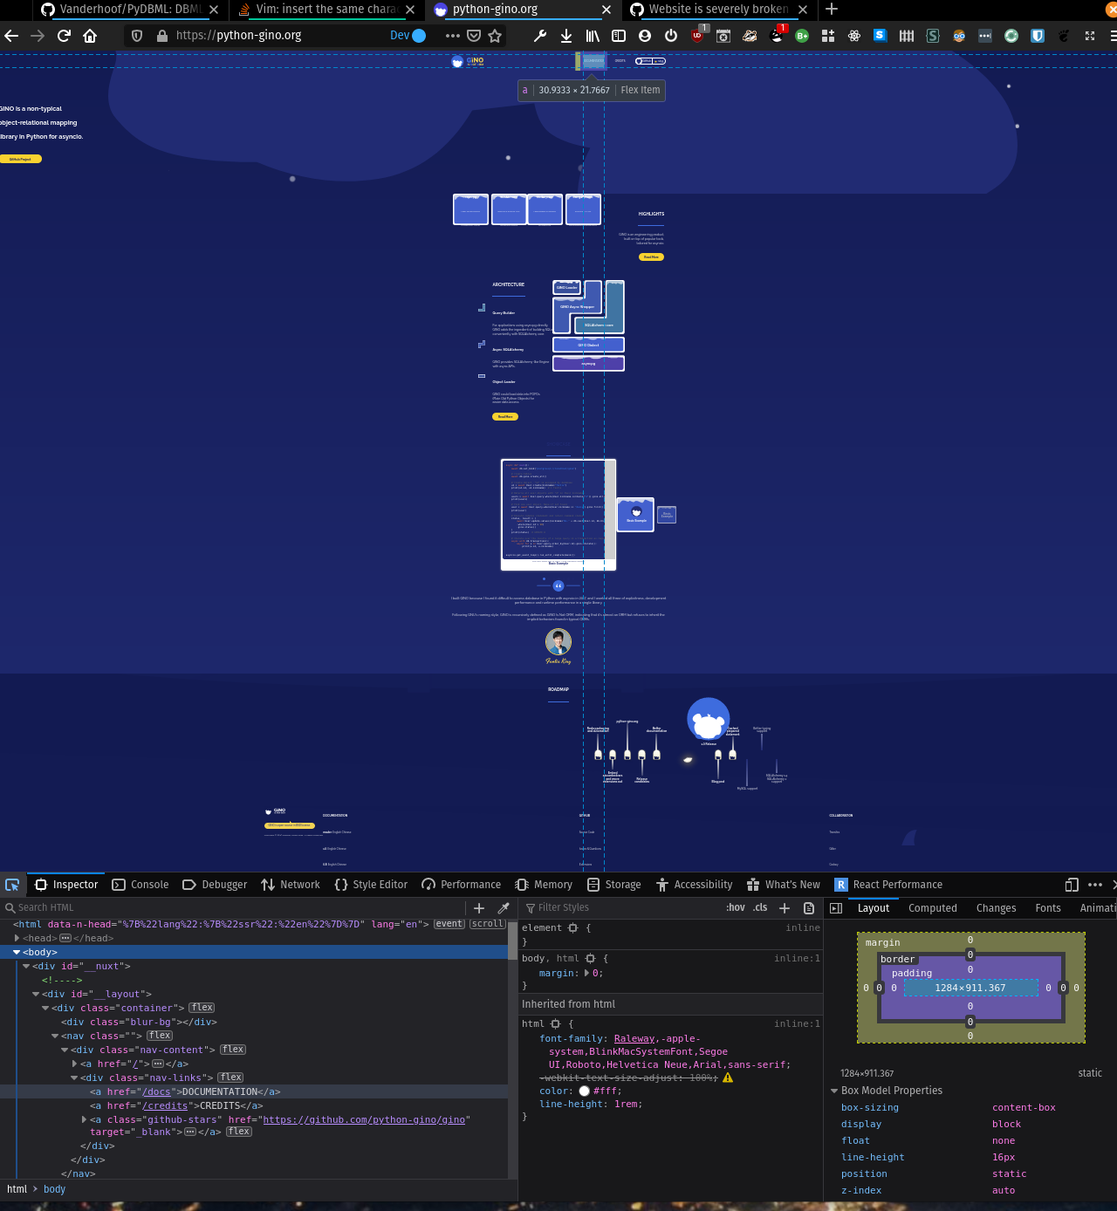Collapse the nav-links div node
This screenshot has width=1117, height=1211.
coord(74,1078)
